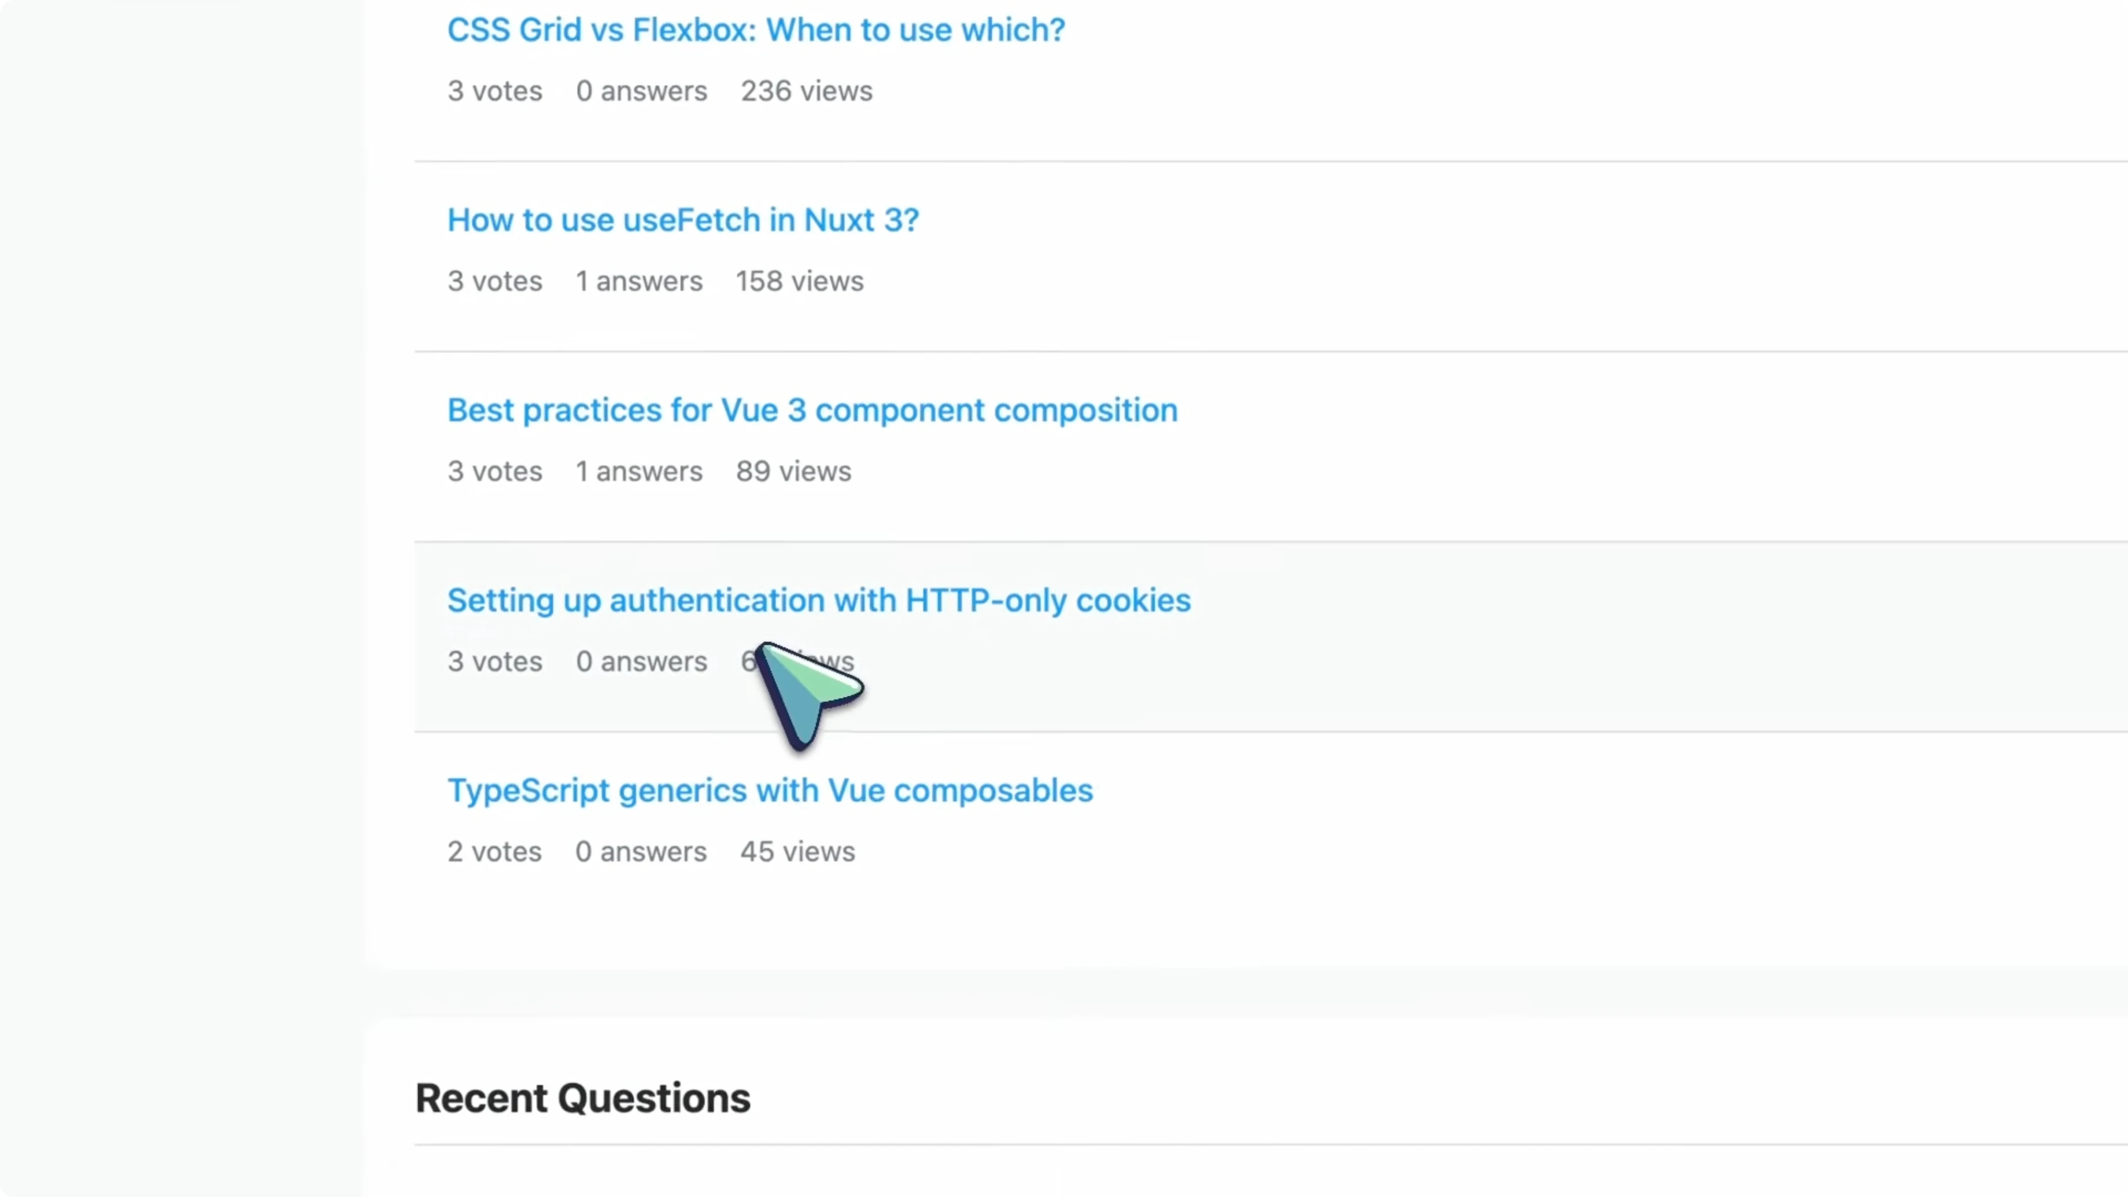2128x1197 pixels.
Task: Click "89 views" on the Vue 3 composition question
Action: 793,471
